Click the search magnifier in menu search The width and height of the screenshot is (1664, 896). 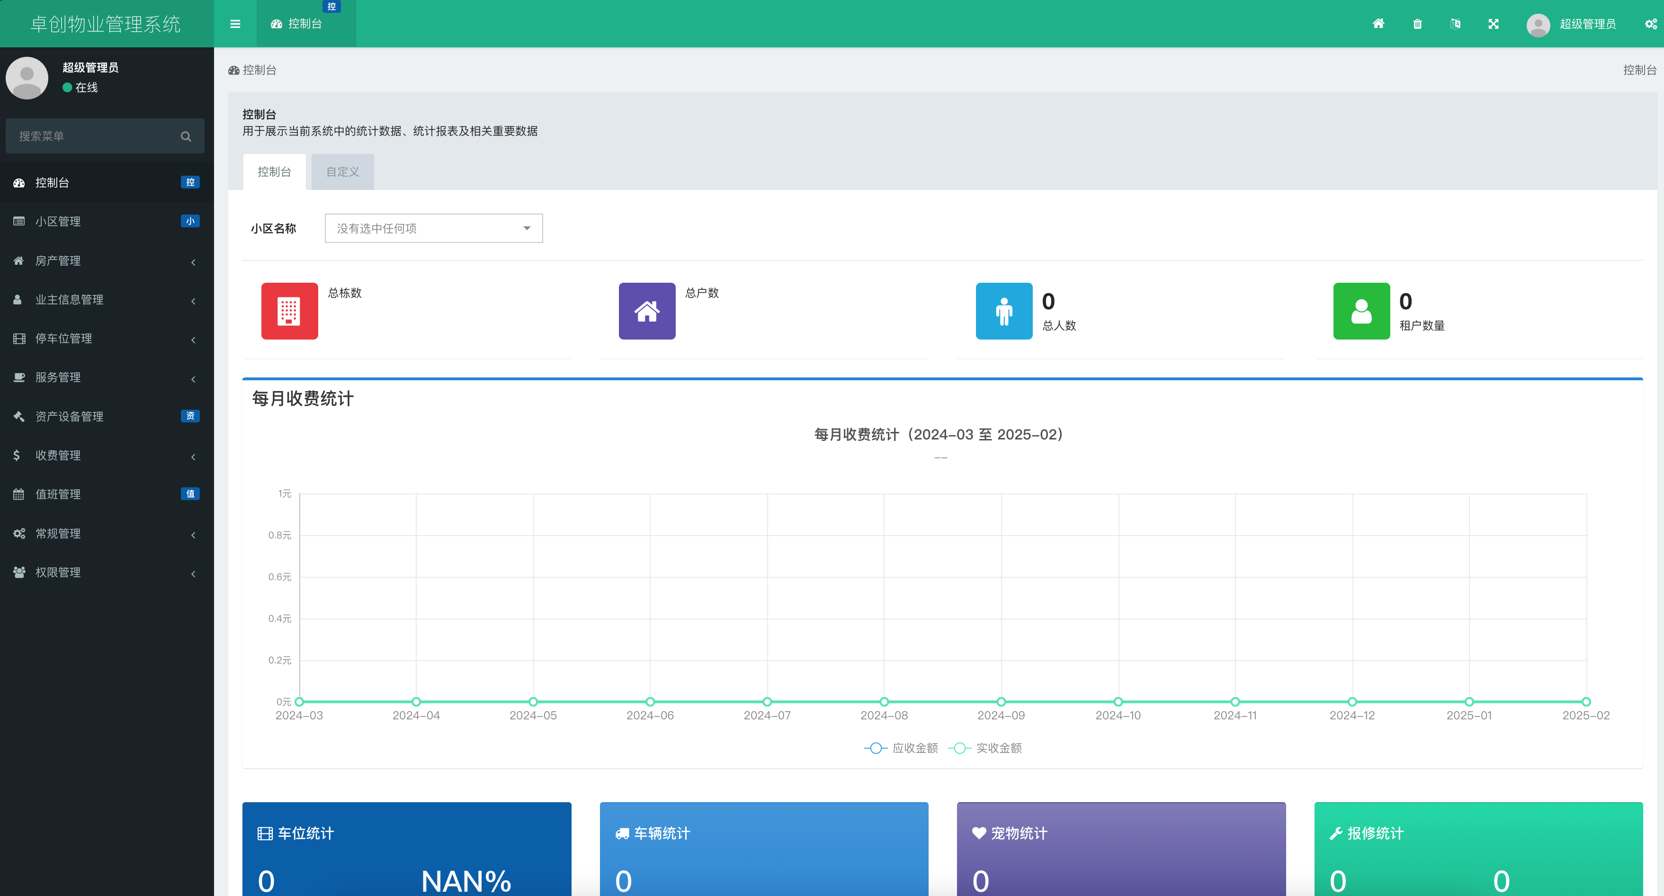pos(186,136)
